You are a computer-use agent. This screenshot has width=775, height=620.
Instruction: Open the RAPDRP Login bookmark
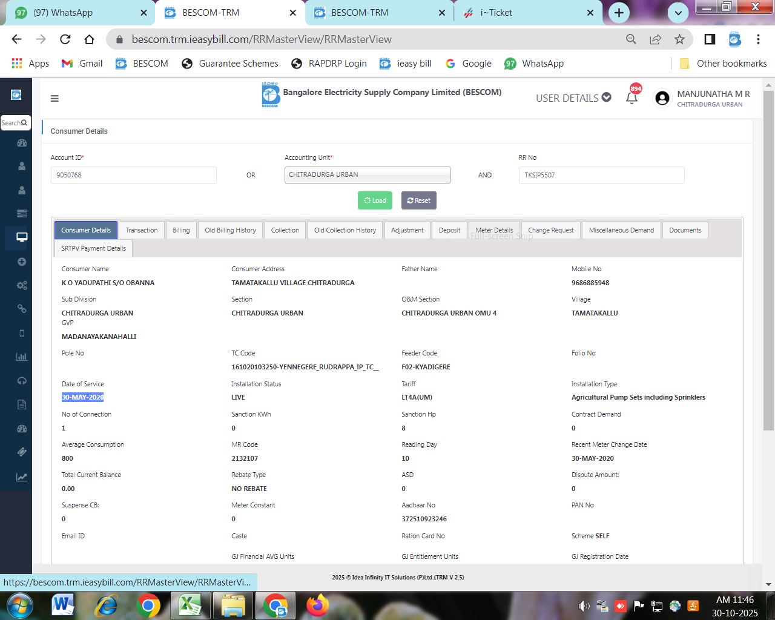tap(329, 64)
